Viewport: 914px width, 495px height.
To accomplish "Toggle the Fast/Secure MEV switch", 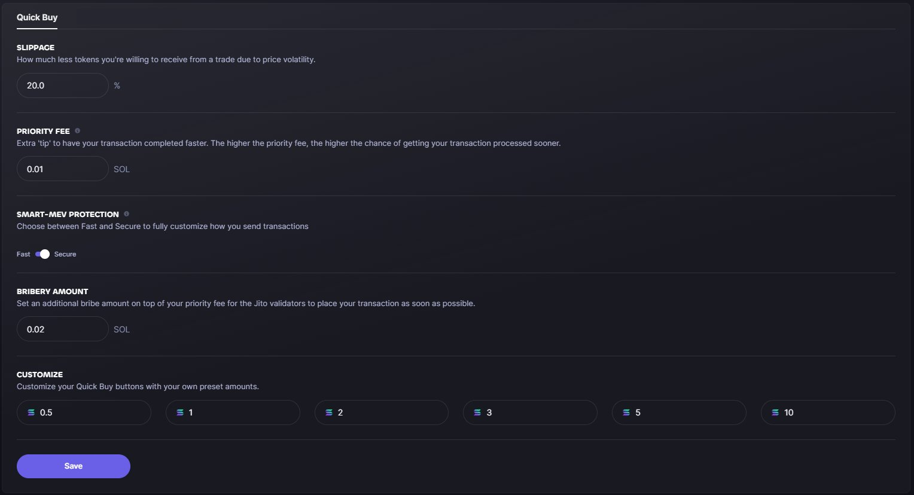I will tap(42, 254).
